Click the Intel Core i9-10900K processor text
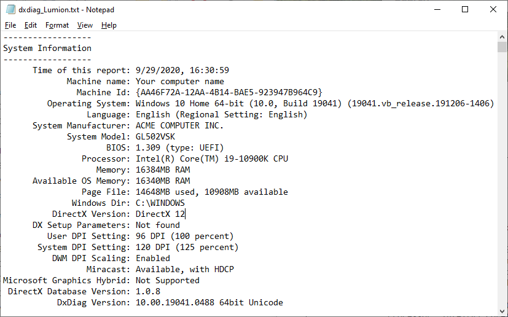 (211, 158)
